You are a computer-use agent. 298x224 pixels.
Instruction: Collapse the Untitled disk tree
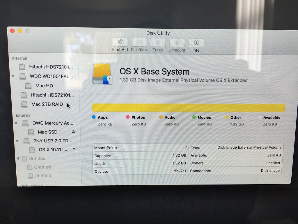point(18,158)
